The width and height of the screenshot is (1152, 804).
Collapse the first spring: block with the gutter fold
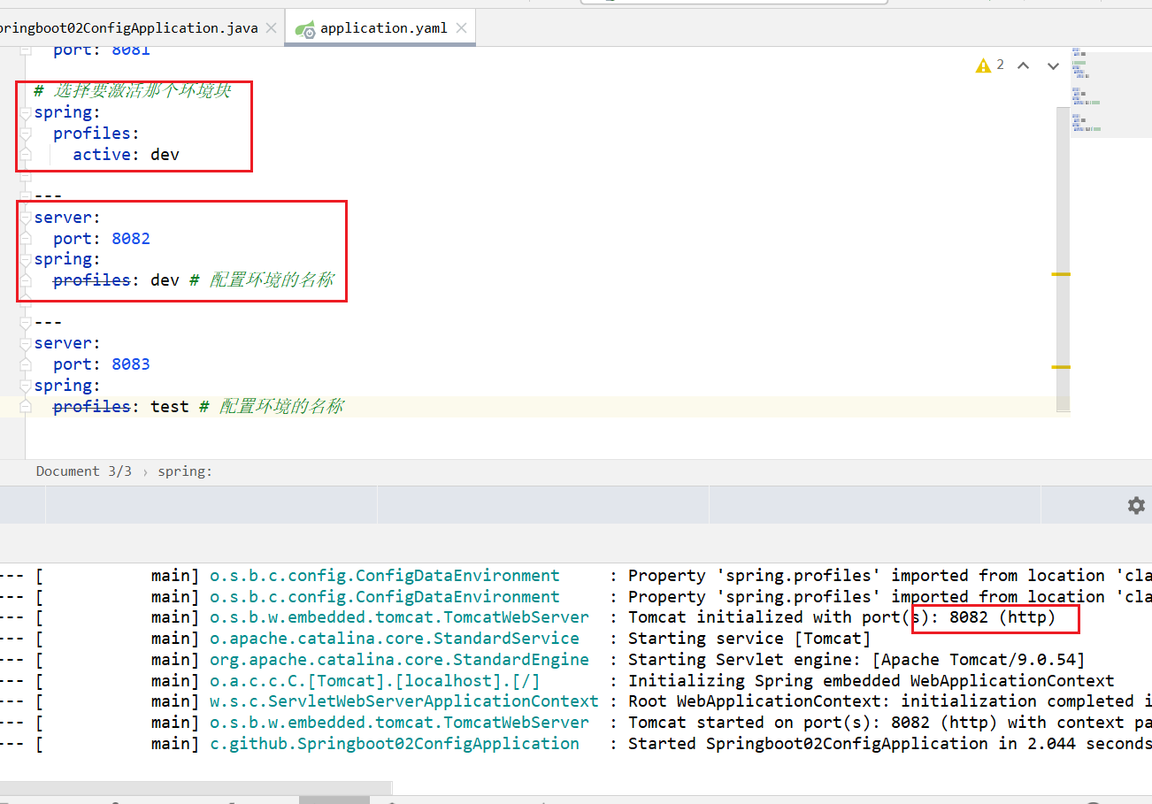click(x=25, y=112)
